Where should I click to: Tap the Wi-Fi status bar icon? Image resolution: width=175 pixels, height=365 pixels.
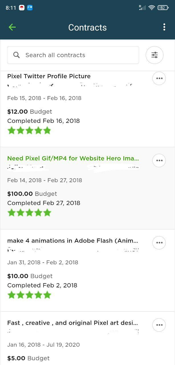152,8
